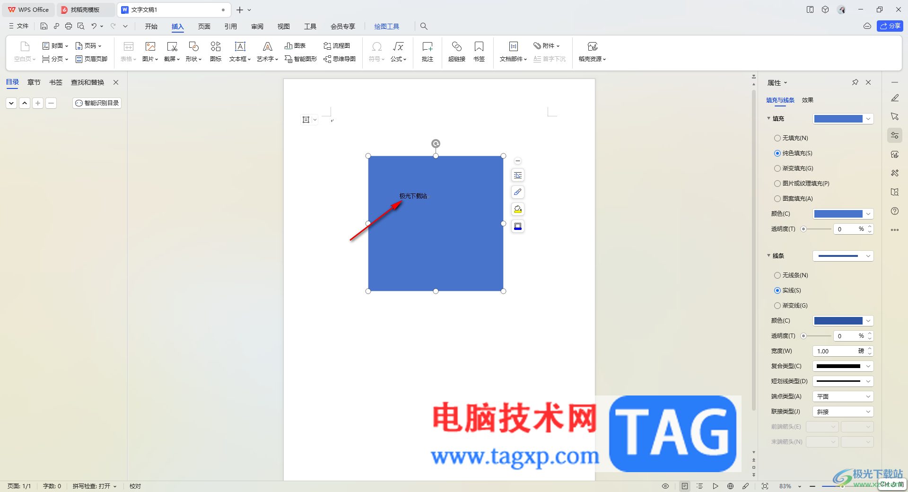
Task: Click 拼写检查 spell check status
Action: [x=94, y=486]
